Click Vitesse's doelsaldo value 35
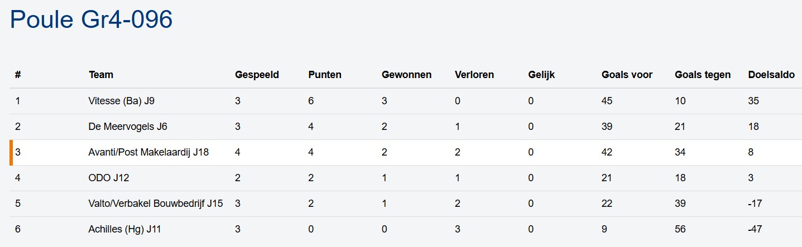802x247 pixels. [753, 101]
